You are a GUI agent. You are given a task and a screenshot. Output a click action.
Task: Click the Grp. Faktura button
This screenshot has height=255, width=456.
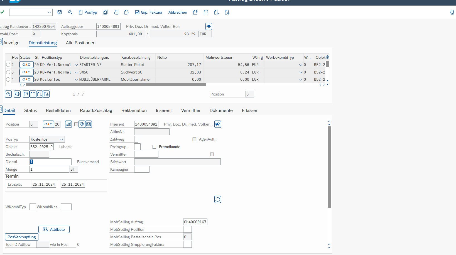click(149, 12)
